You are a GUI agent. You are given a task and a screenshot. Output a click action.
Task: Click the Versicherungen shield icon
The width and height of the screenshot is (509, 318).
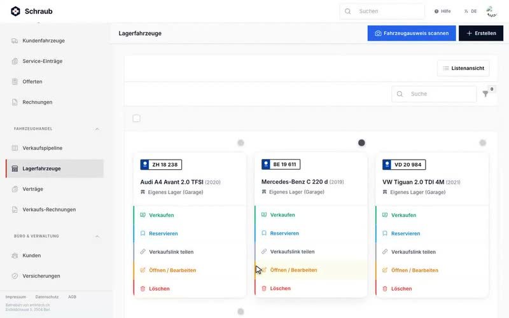click(15, 276)
